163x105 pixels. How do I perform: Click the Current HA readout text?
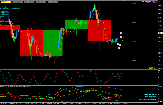149,94
